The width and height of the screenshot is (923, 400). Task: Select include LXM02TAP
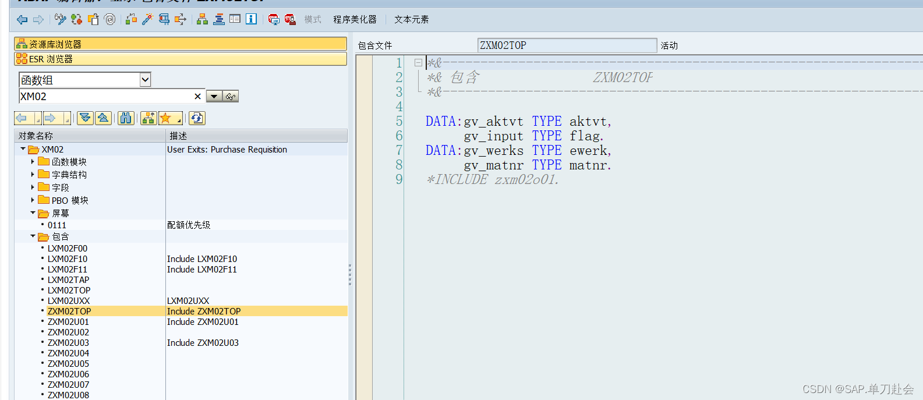69,280
